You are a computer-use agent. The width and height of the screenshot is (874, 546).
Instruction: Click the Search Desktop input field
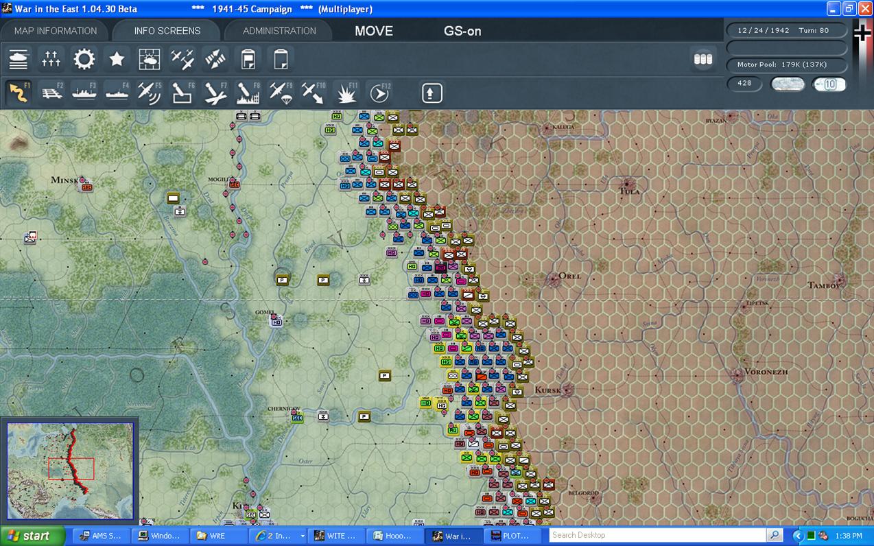(x=657, y=535)
